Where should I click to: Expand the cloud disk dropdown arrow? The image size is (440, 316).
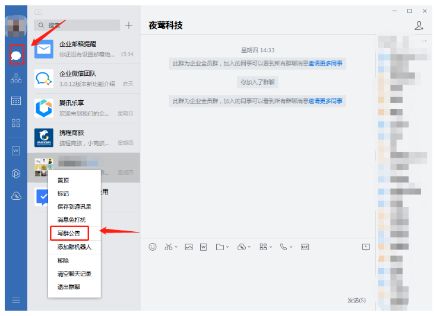(249, 247)
